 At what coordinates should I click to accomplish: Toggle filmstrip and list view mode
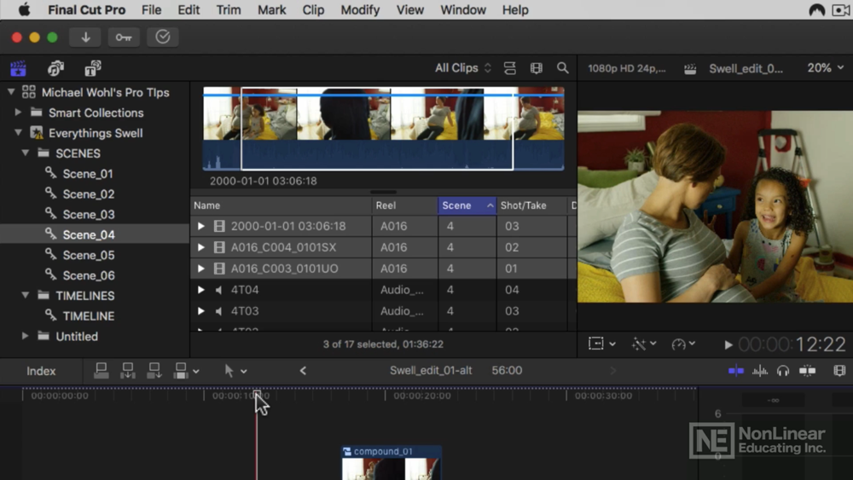pyautogui.click(x=510, y=68)
